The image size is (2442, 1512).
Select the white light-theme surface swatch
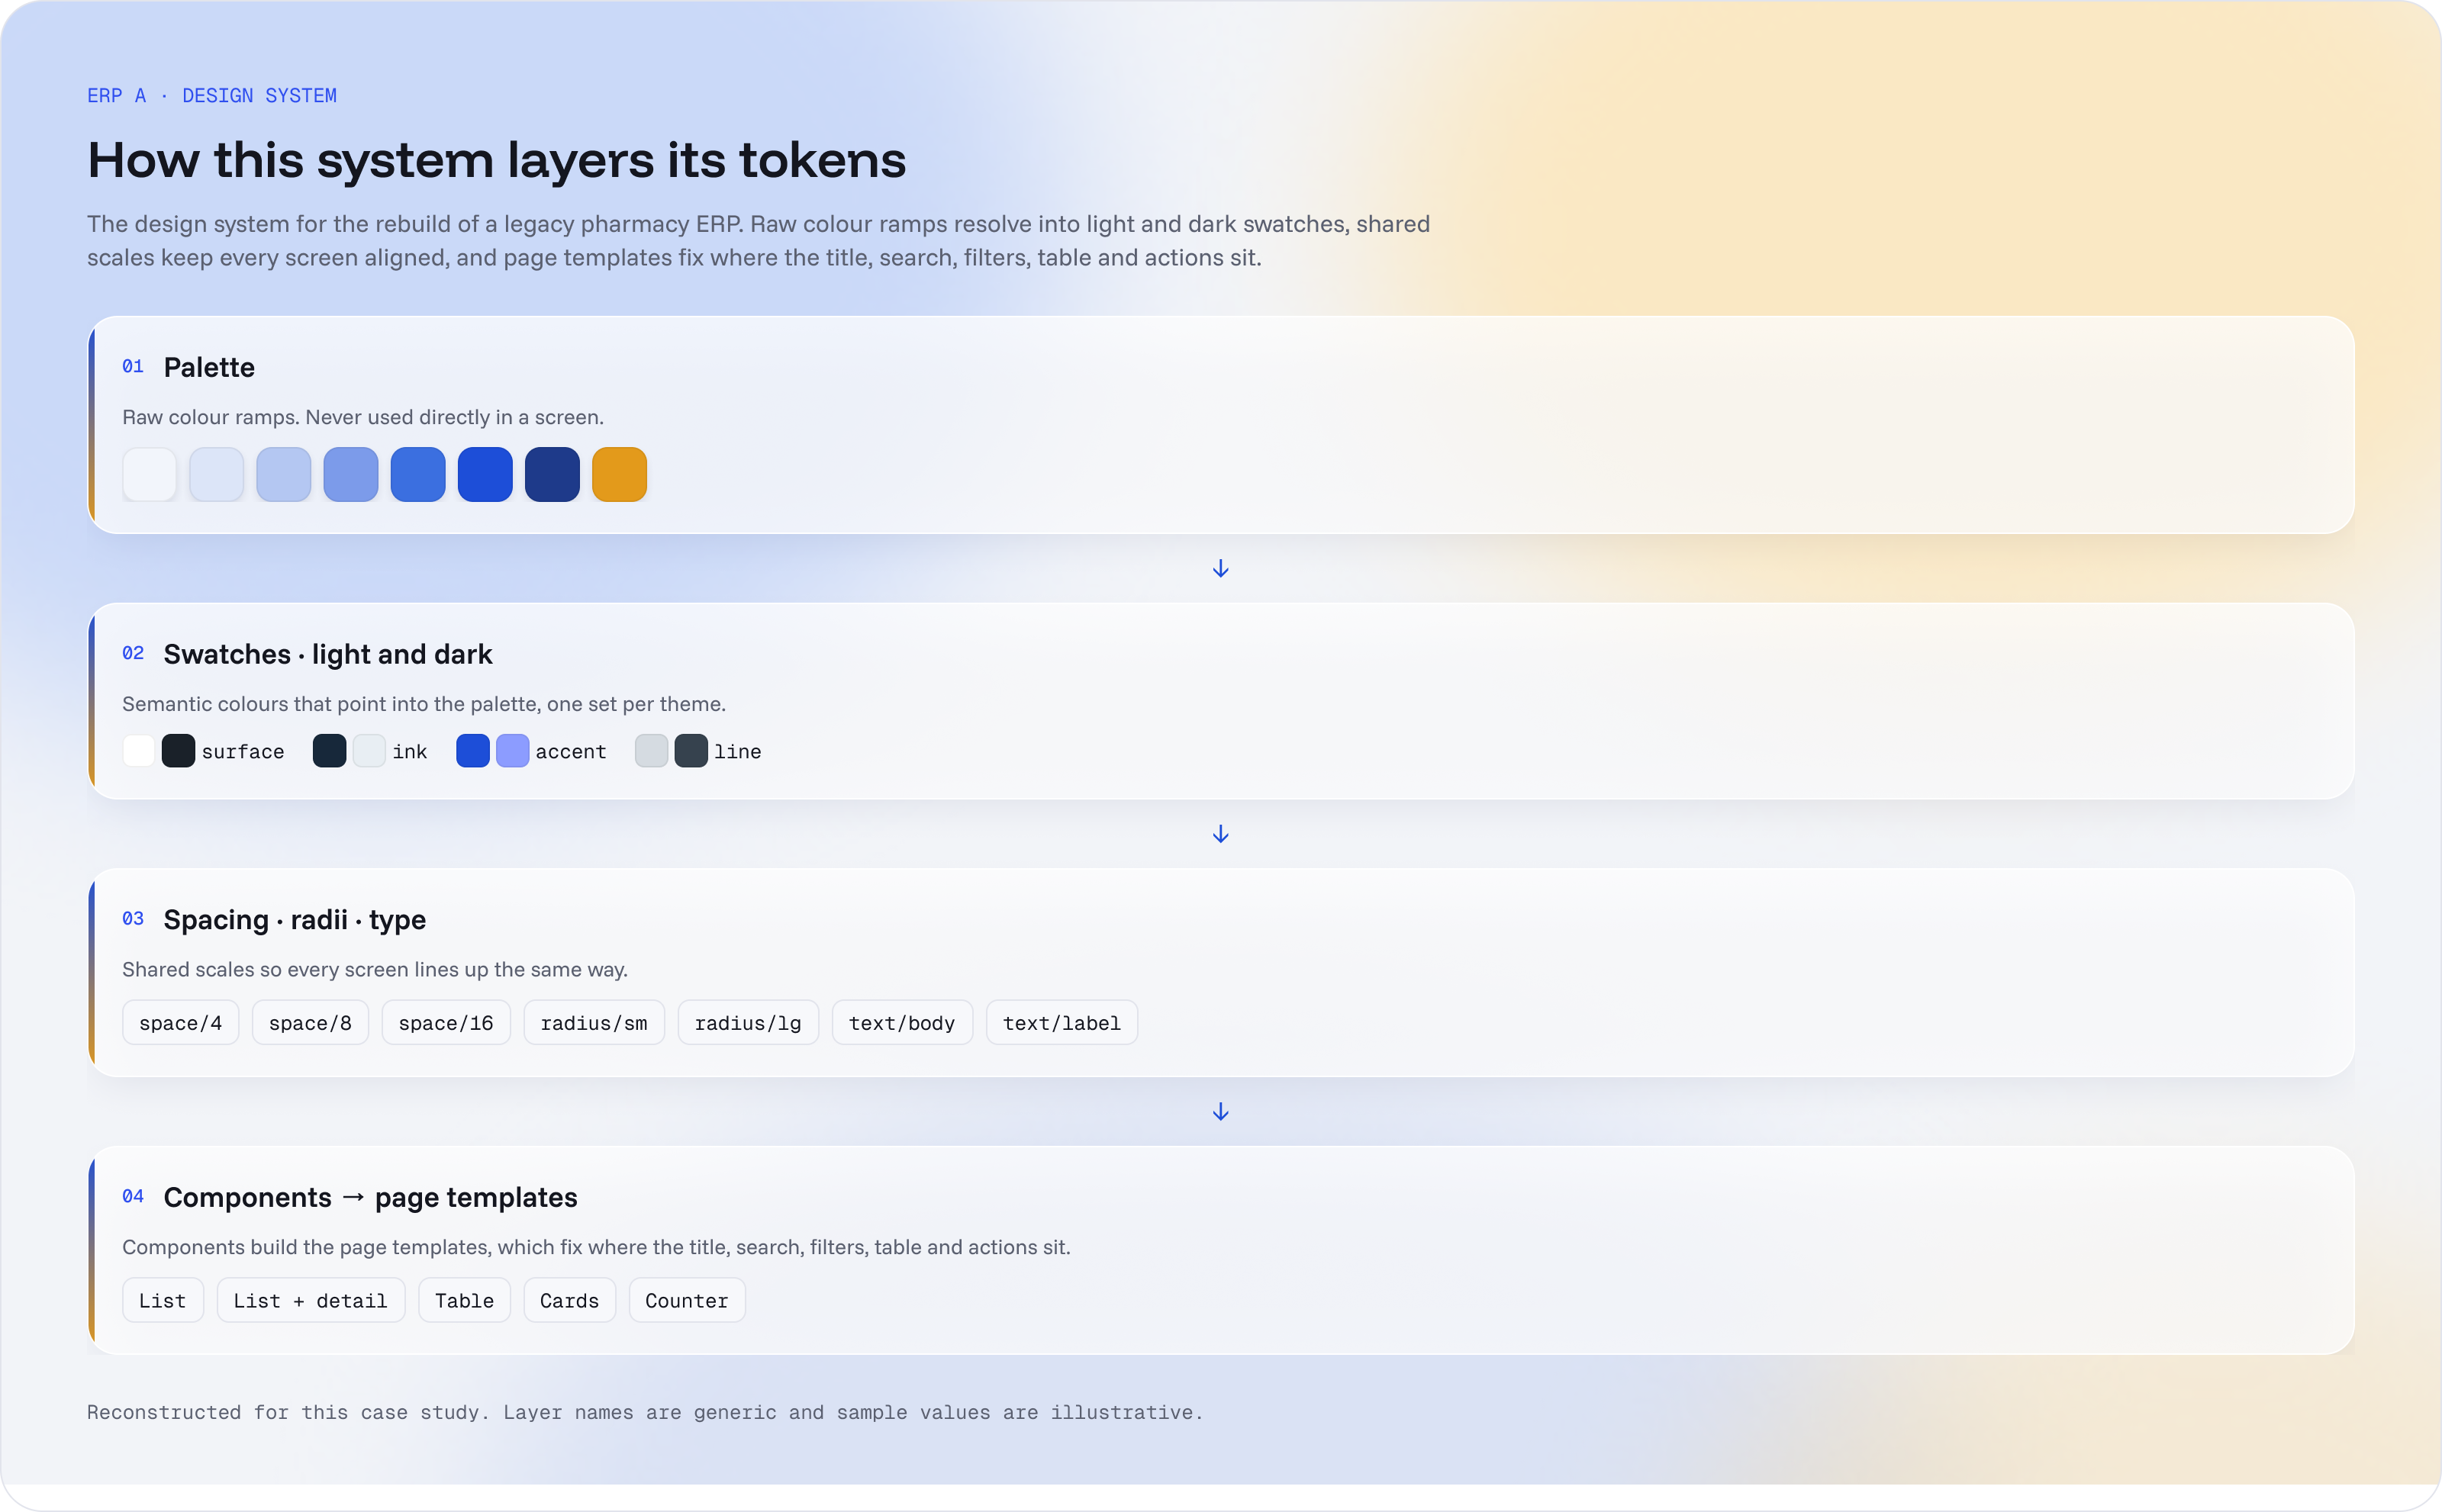[139, 751]
